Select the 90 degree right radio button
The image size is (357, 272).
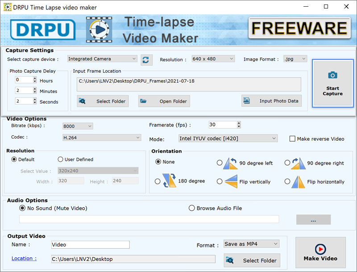point(287,163)
